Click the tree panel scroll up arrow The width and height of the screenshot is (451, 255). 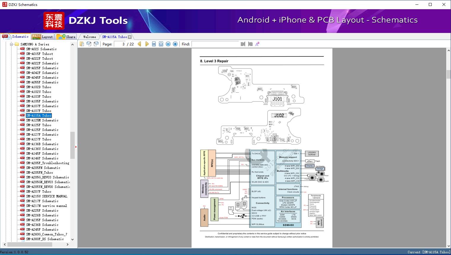pyautogui.click(x=72, y=45)
